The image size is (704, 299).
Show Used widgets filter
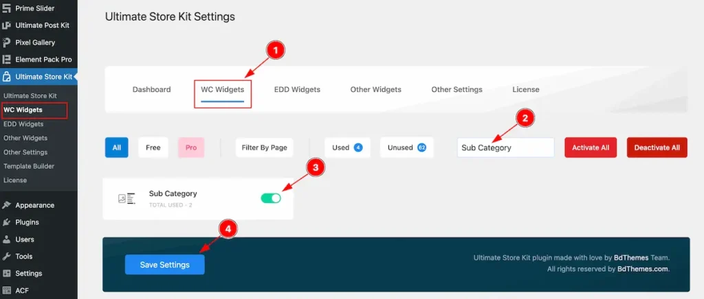click(x=347, y=147)
